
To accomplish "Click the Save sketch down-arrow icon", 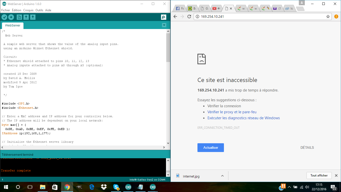I will tap(33, 17).
